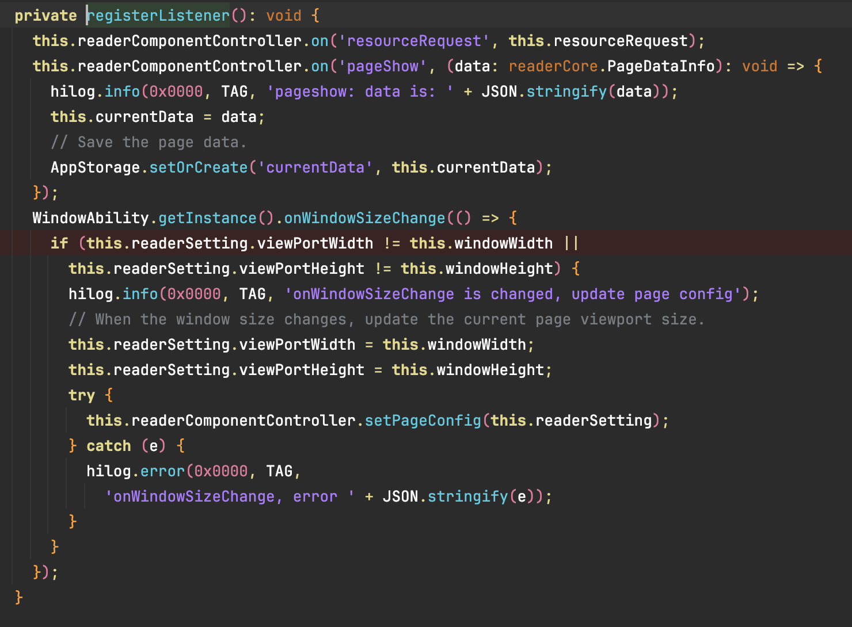The height and width of the screenshot is (627, 852).
Task: Click the 'pageshow: data is: ' string
Action: (x=360, y=91)
